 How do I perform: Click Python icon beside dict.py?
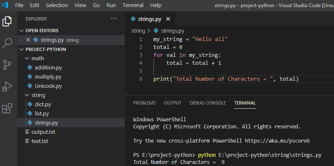tap(30, 104)
